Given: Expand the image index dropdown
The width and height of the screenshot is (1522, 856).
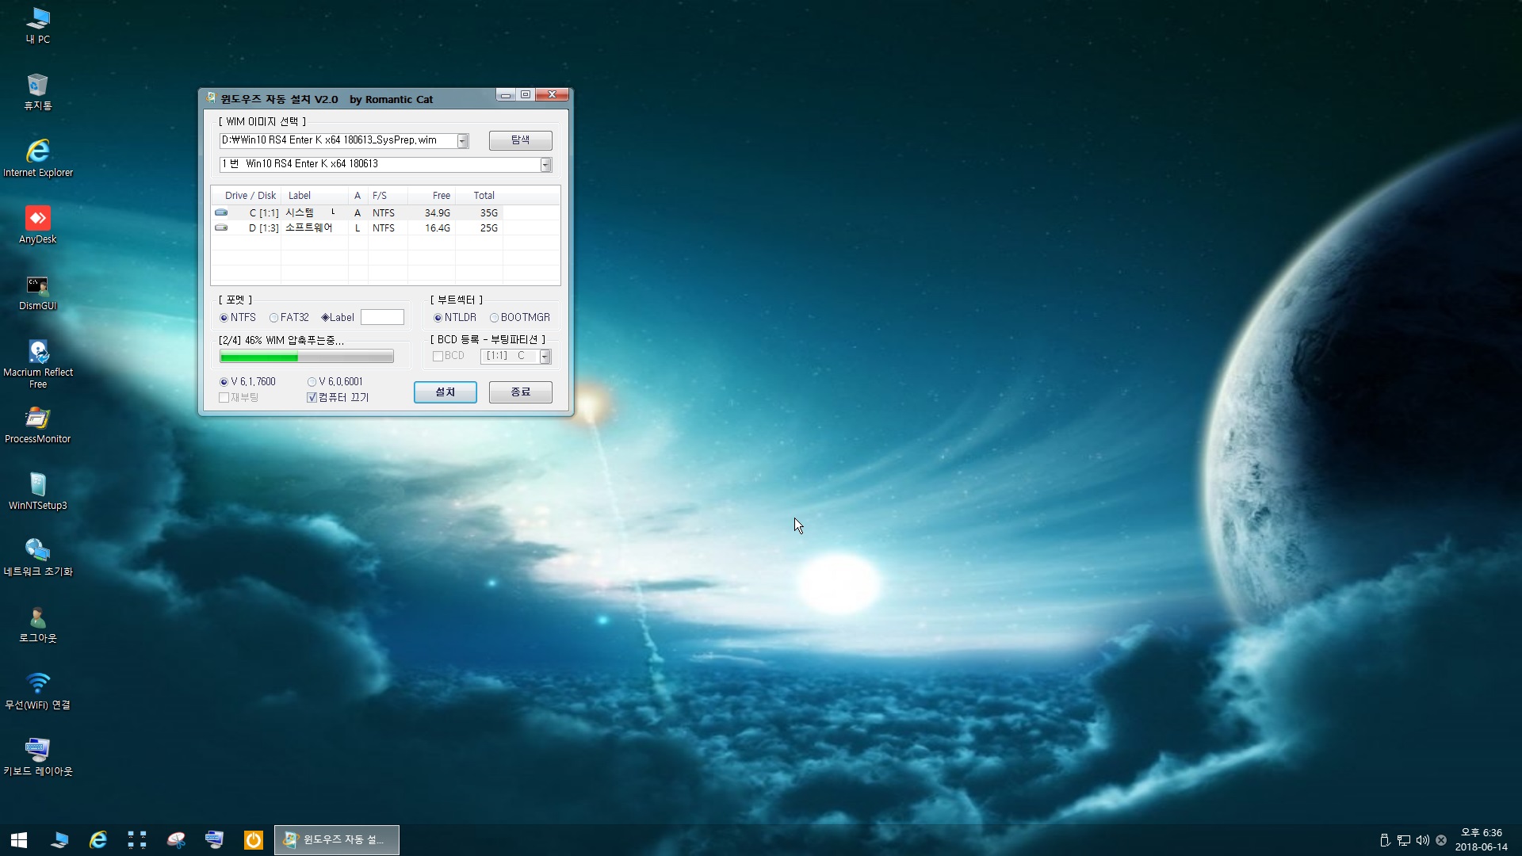Looking at the screenshot, I should click(x=545, y=165).
